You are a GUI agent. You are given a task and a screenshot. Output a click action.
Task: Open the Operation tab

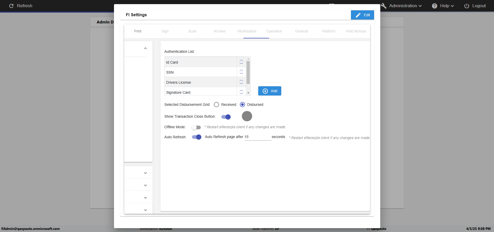pyautogui.click(x=274, y=31)
